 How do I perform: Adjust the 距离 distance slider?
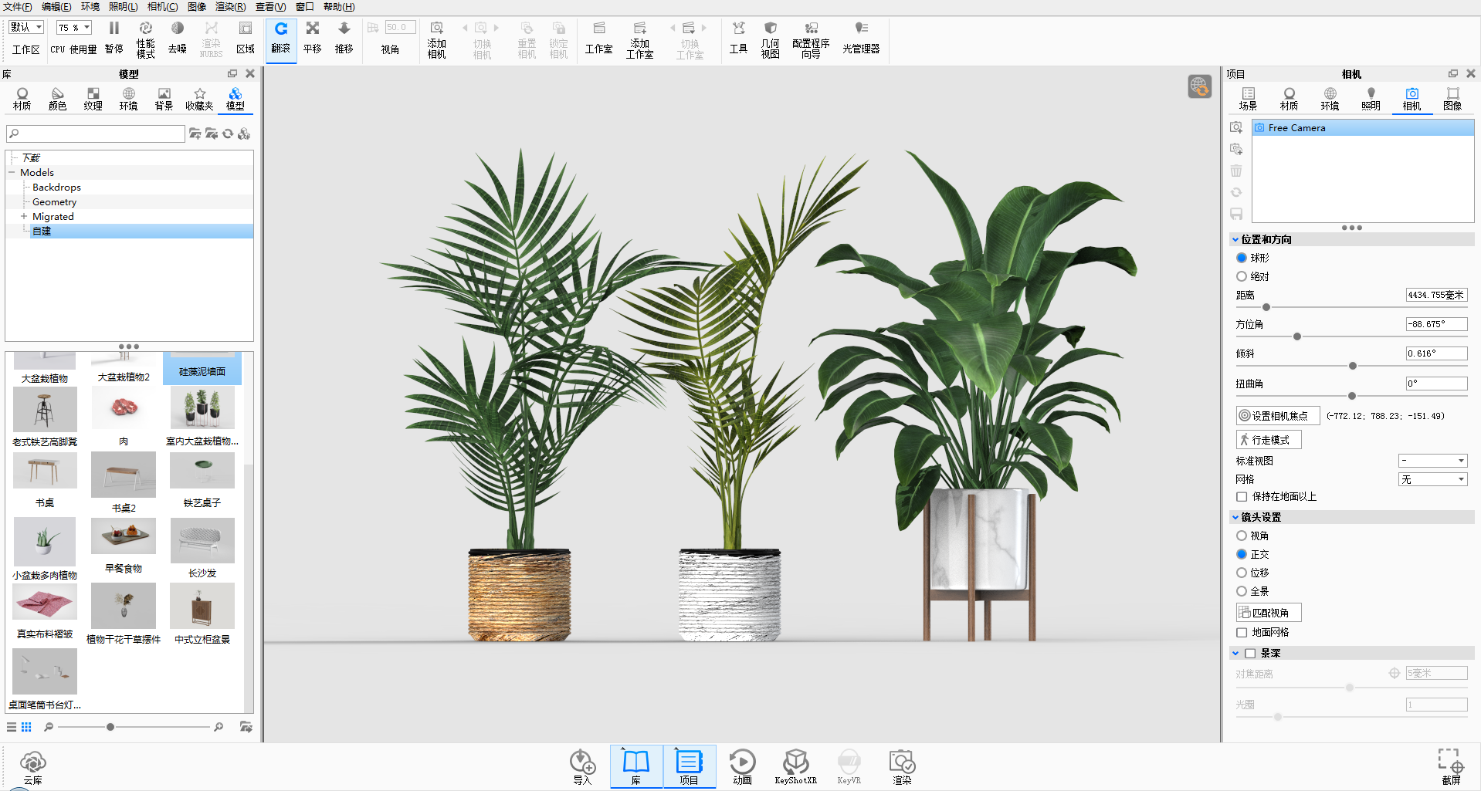[1266, 307]
